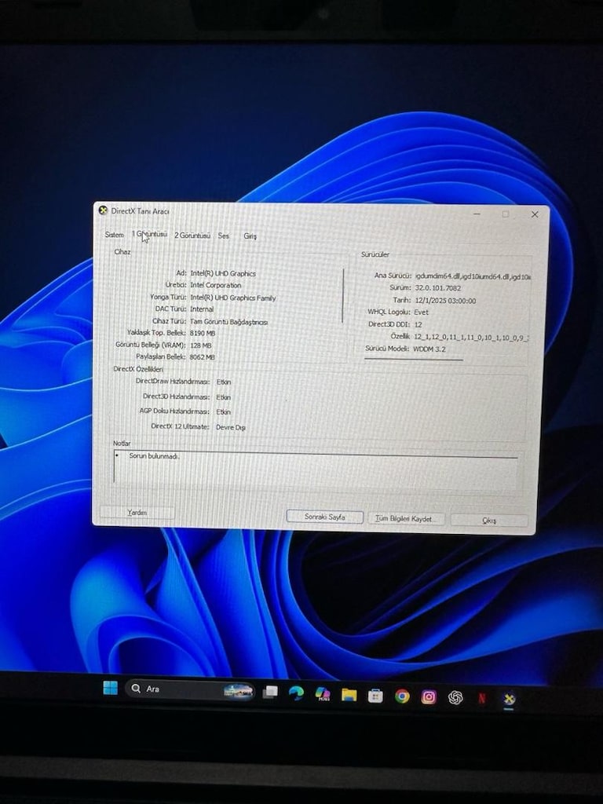Click the Ara search box in taskbar
This screenshot has width=603, height=804.
[190, 689]
